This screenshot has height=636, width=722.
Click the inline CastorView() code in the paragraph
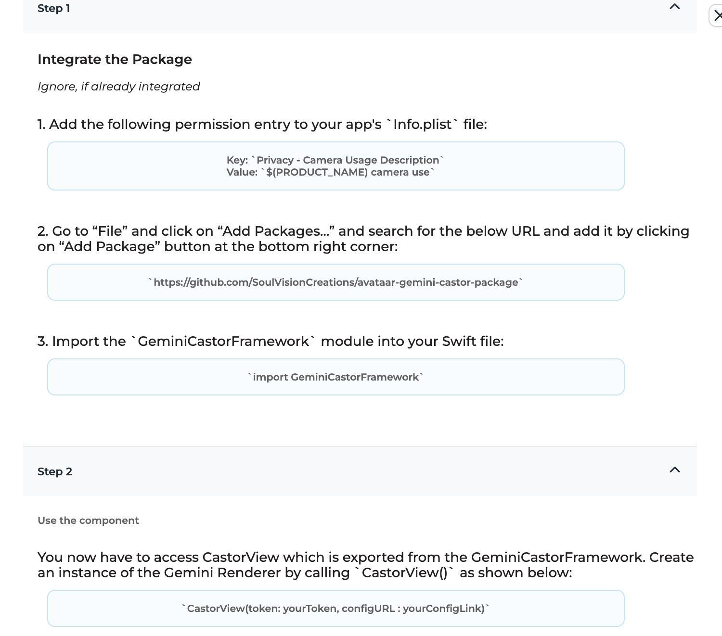pos(404,573)
